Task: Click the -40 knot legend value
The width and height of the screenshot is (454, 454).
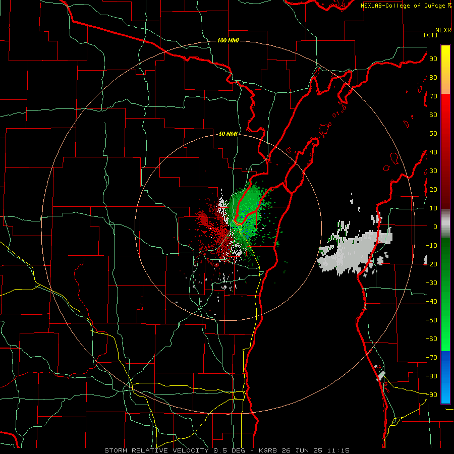Action: tap(431, 302)
